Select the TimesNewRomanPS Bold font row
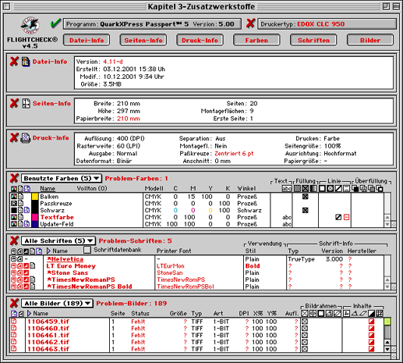403x363 pixels. tap(197, 286)
